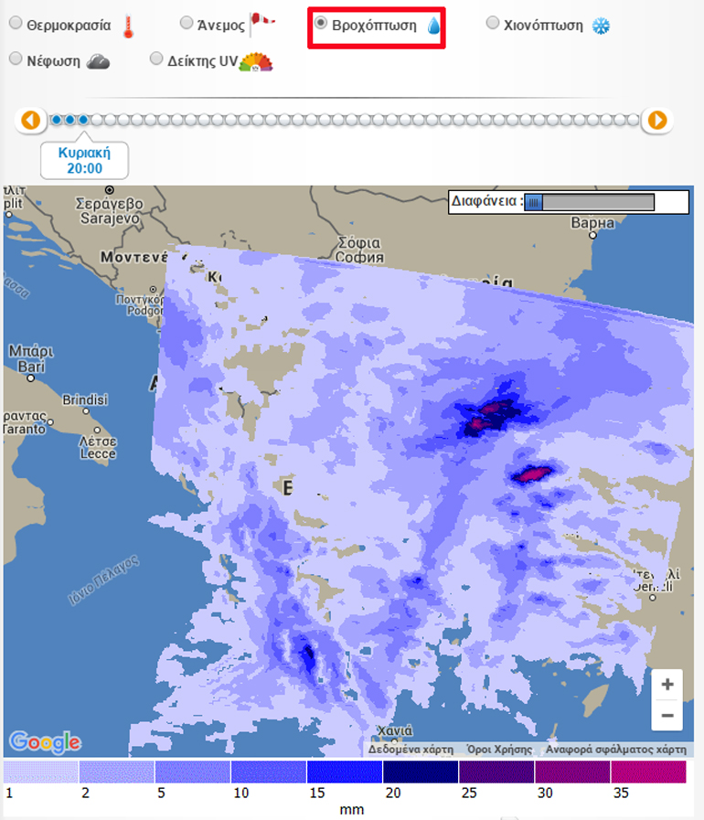Select the Δείκτης UV radio button
The height and width of the screenshot is (820, 704).
[x=156, y=59]
